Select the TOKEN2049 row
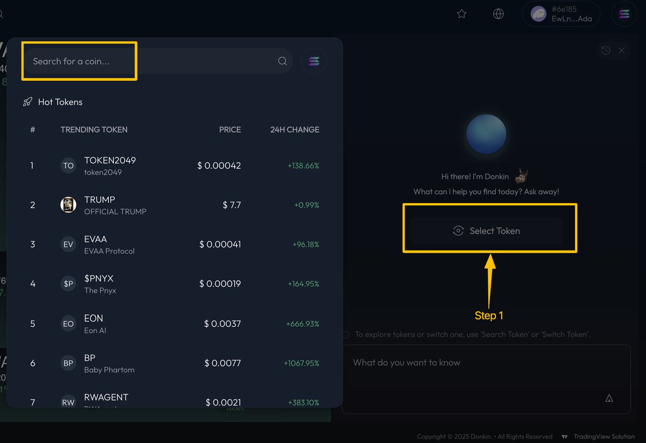646x443 pixels. (175, 166)
